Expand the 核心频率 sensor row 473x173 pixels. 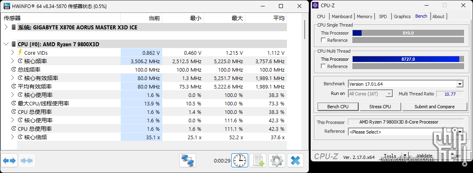coord(13,61)
